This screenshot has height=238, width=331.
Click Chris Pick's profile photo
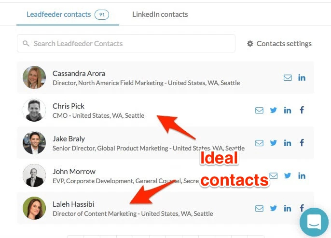click(x=34, y=110)
